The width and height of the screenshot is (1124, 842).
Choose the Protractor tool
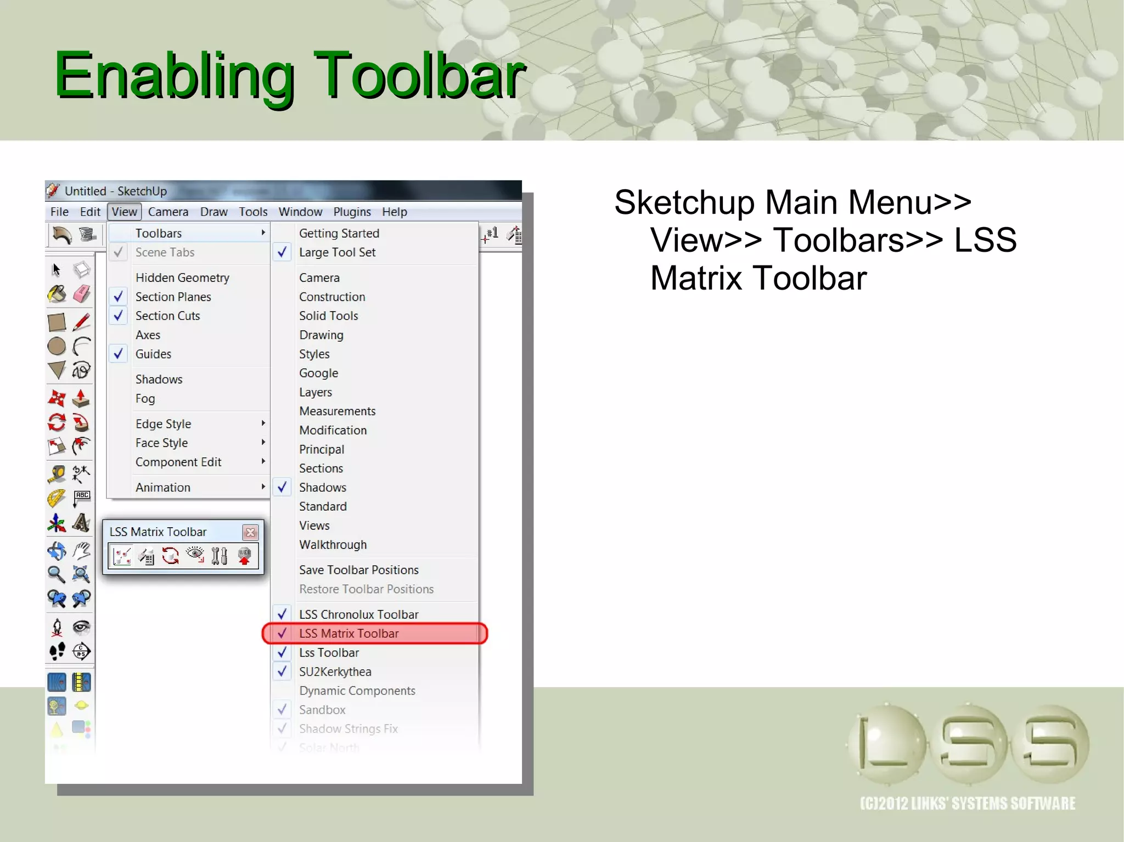click(57, 499)
